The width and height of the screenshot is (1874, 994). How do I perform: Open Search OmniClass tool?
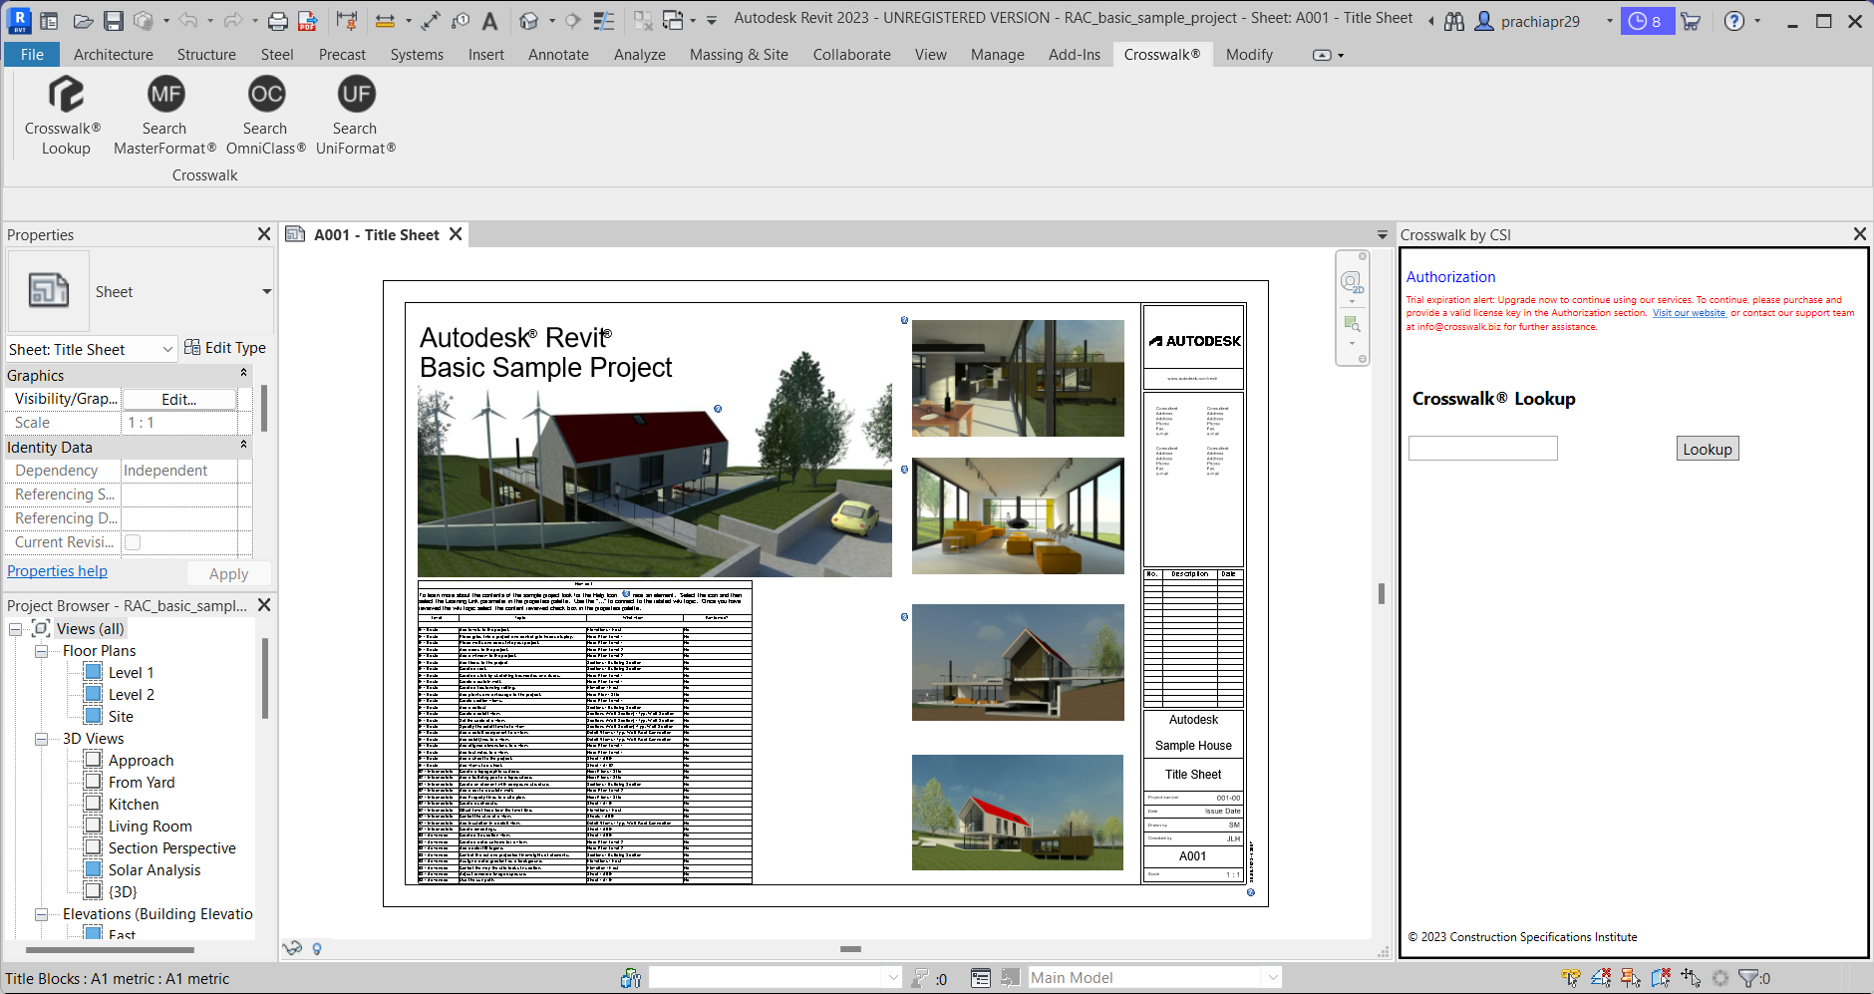(265, 96)
